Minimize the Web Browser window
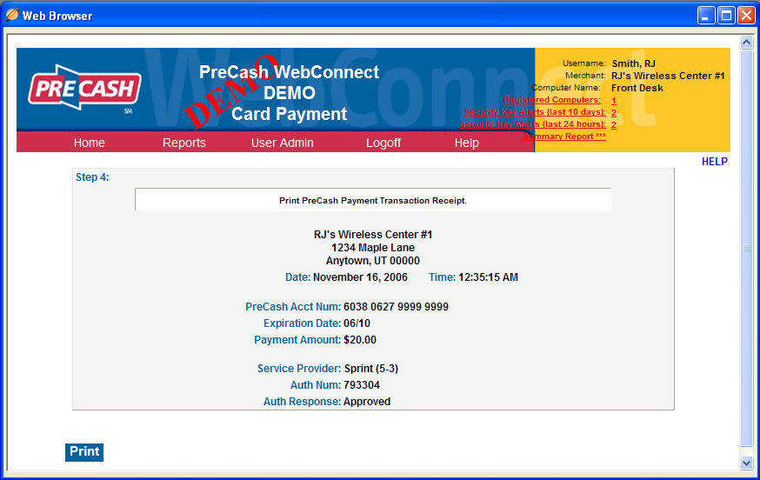Screen dimensions: 760x480 click(706, 16)
